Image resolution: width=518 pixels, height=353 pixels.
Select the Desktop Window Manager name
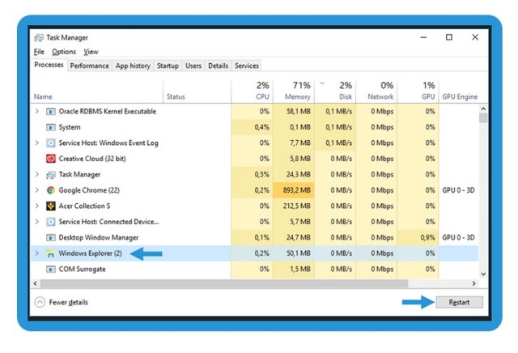pos(99,237)
